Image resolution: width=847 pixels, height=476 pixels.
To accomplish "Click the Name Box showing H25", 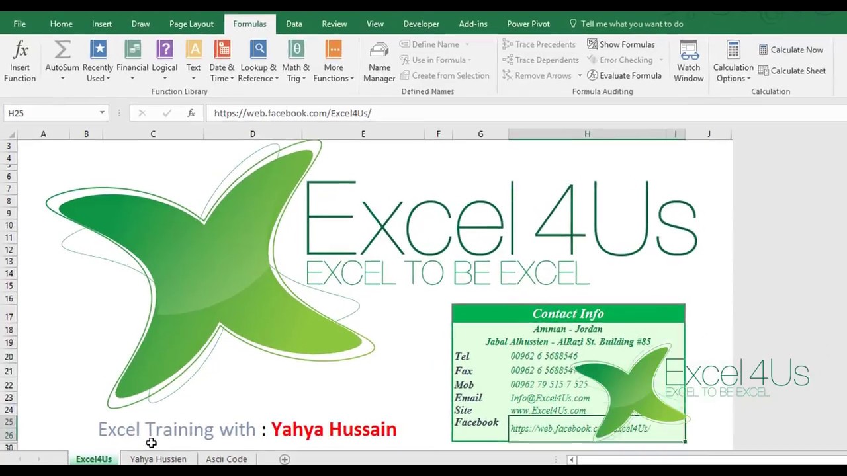I will tap(50, 113).
